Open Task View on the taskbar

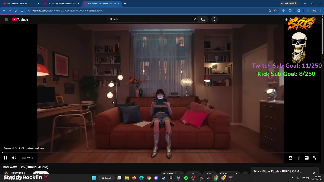119,178
